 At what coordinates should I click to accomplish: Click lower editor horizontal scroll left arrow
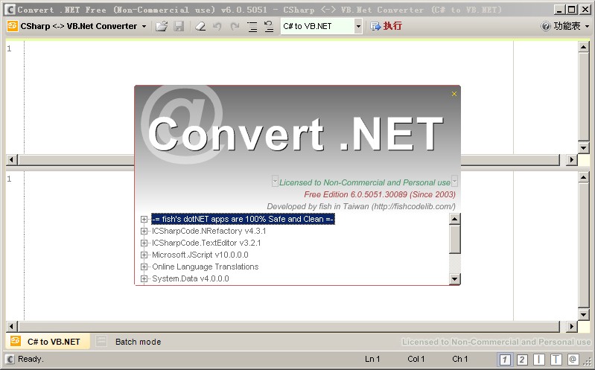coord(12,326)
